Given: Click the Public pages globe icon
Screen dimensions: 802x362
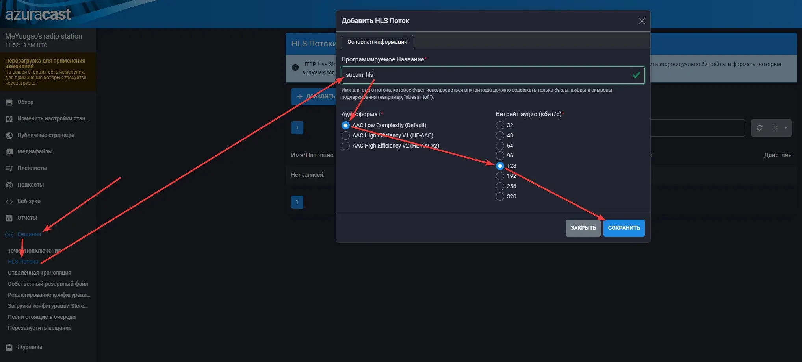Looking at the screenshot, I should pos(9,135).
